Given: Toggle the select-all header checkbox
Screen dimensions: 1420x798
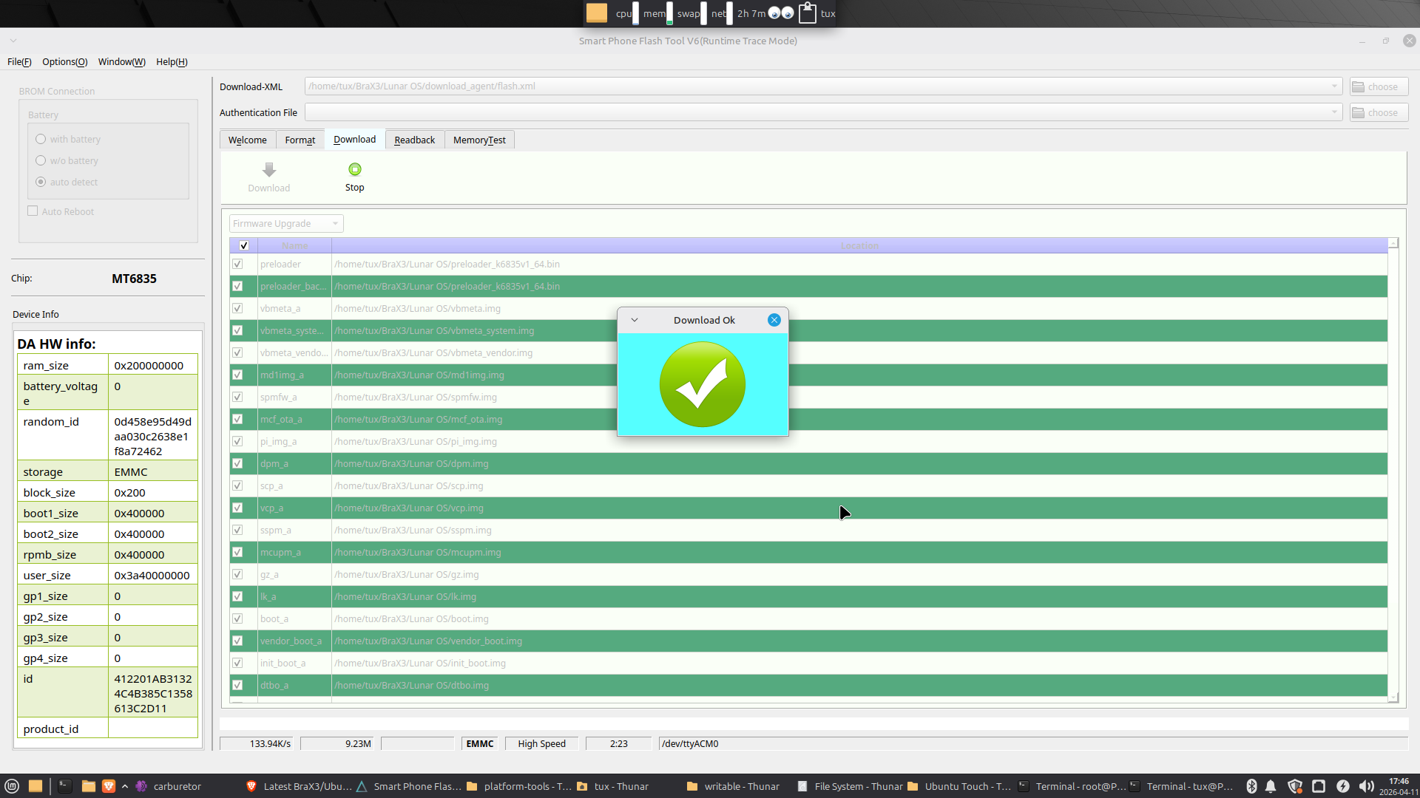Looking at the screenshot, I should (x=244, y=245).
